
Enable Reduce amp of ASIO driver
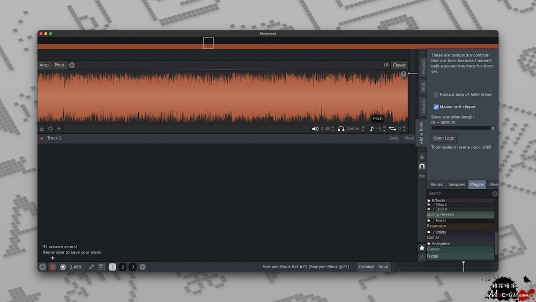(x=436, y=94)
